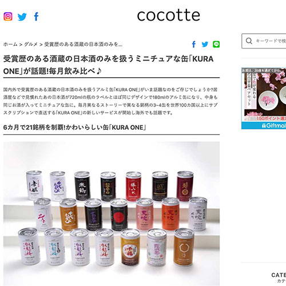This screenshot has height=286, width=286.
Task: Click the intro paragraph about KURA ONE
Action: [x=110, y=101]
